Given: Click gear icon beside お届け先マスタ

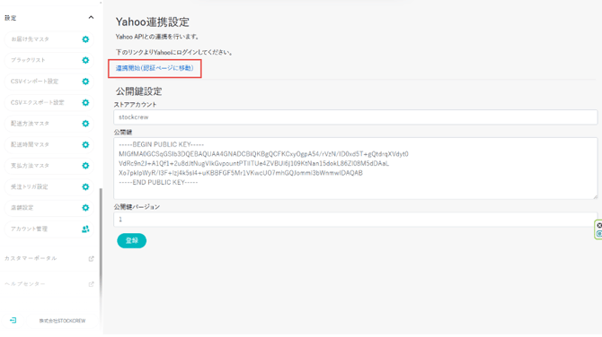Looking at the screenshot, I should click(x=85, y=39).
